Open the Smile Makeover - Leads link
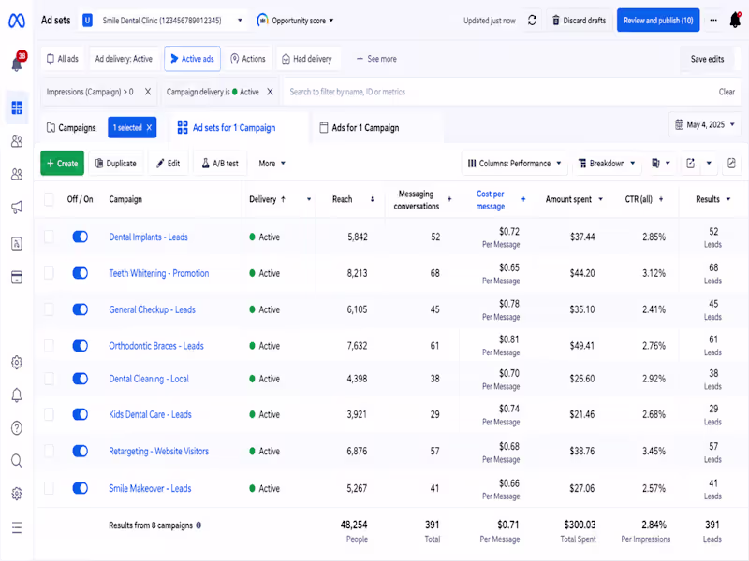This screenshot has width=749, height=561. tap(150, 488)
